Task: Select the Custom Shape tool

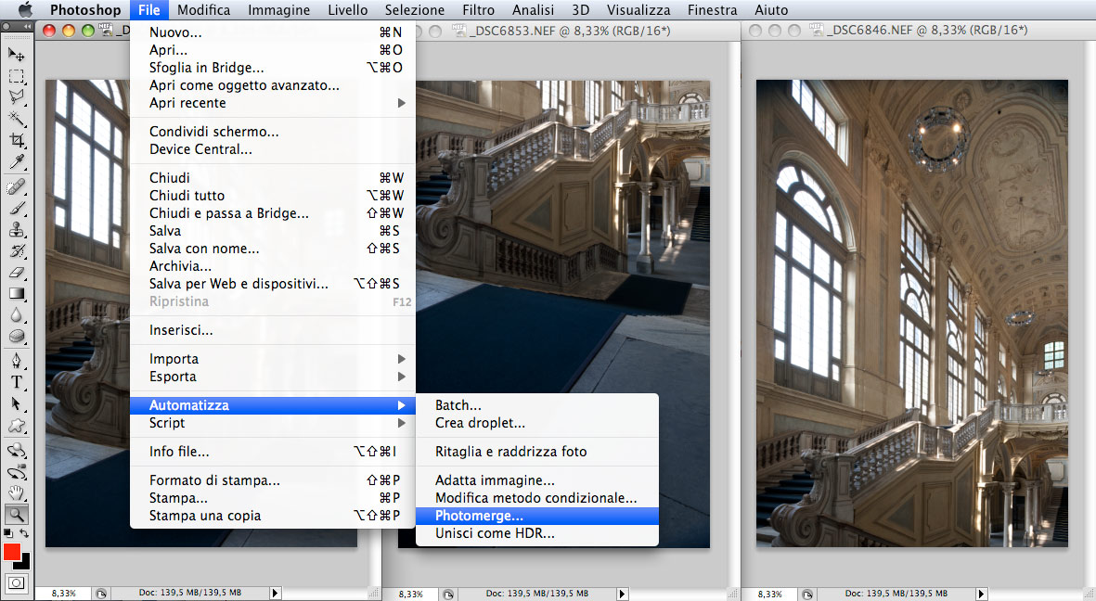Action: pyautogui.click(x=16, y=426)
